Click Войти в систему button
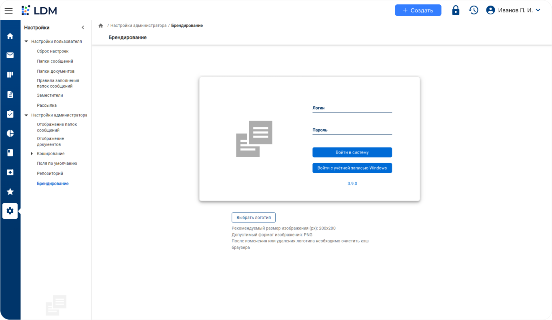The height and width of the screenshot is (320, 552). point(352,152)
